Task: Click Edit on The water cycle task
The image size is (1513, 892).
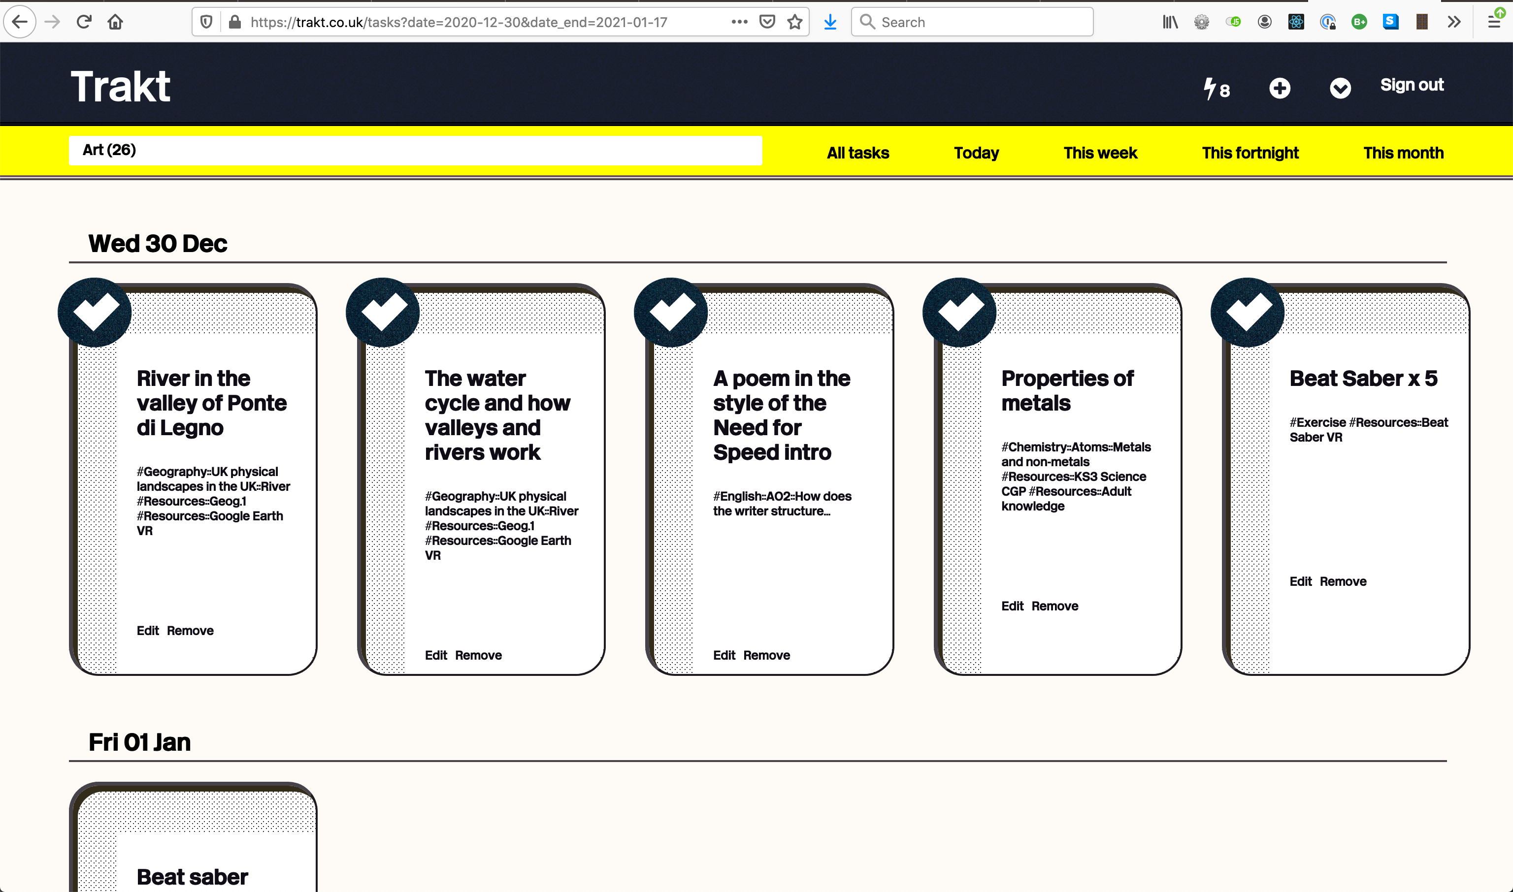Action: pyautogui.click(x=435, y=655)
